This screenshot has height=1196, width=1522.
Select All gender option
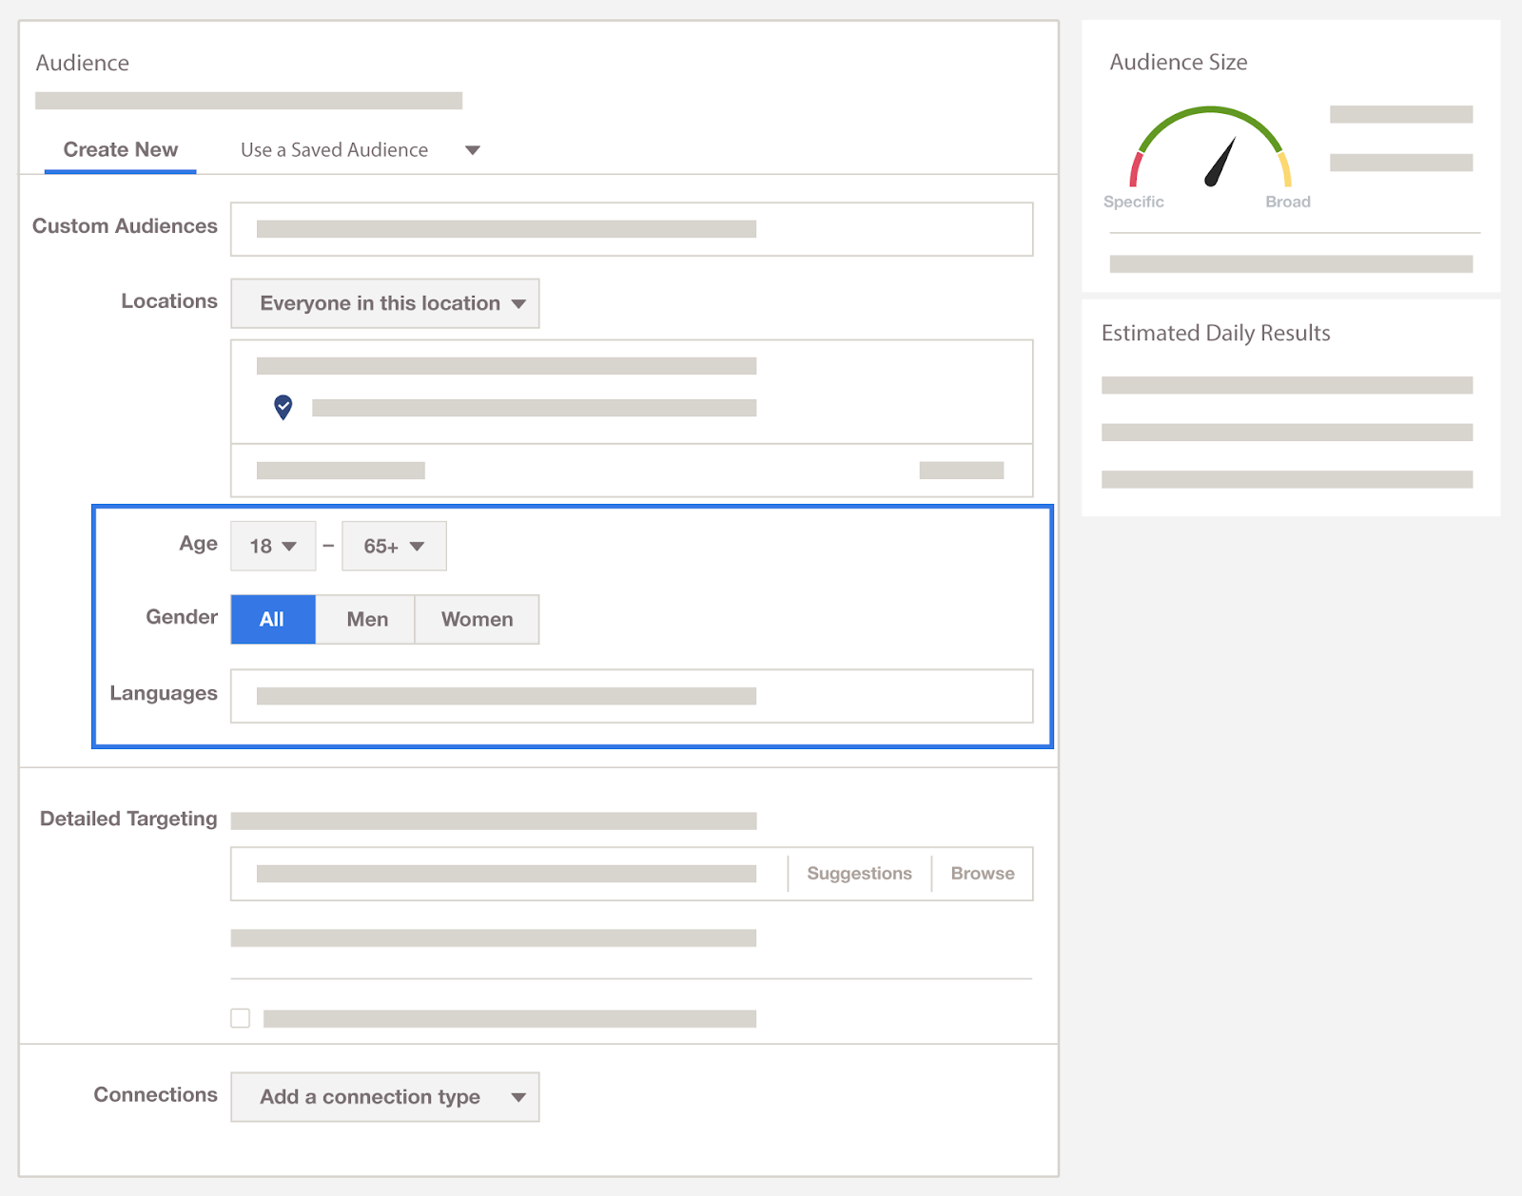point(273,619)
